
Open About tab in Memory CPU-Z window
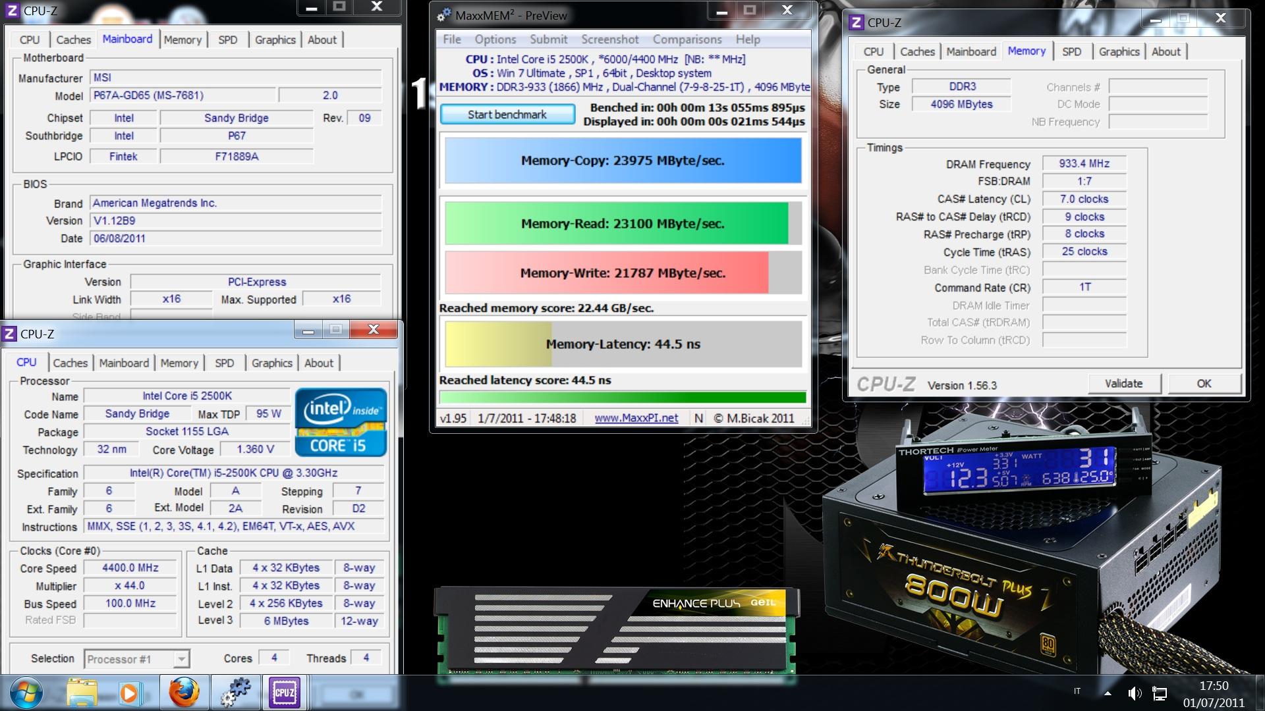1166,52
